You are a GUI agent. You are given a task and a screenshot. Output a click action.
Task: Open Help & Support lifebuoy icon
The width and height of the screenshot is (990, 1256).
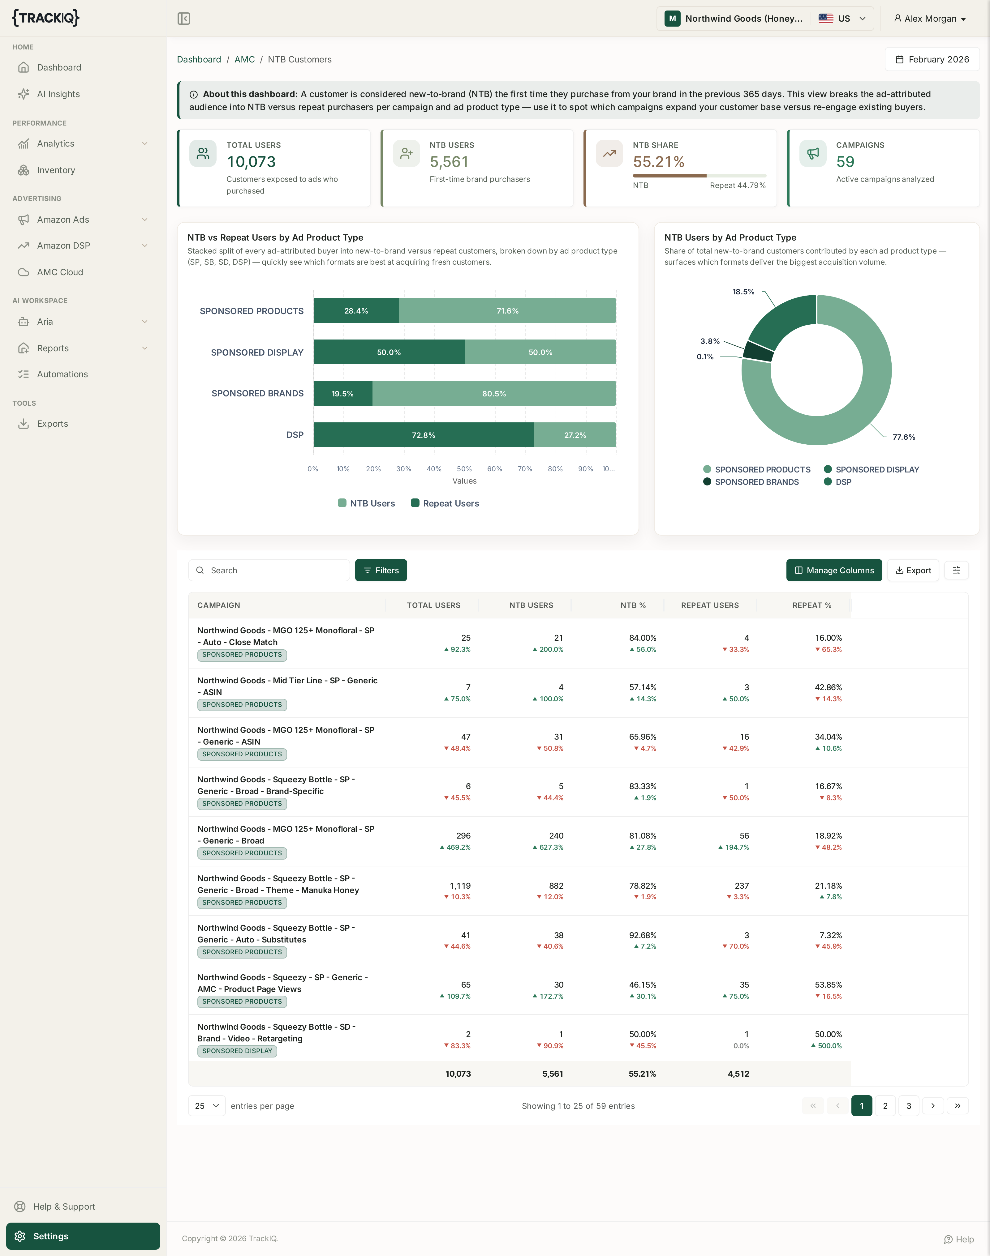[20, 1206]
